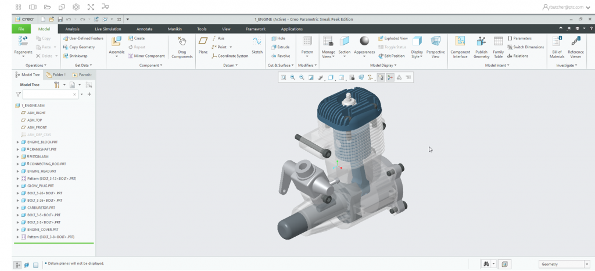
Task: Open the Manikin tab
Action: (x=174, y=29)
